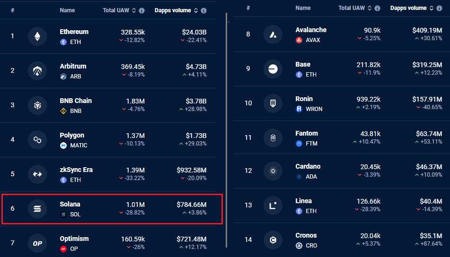
Task: Open info tooltip beside left Total UAW
Action: 142,10
